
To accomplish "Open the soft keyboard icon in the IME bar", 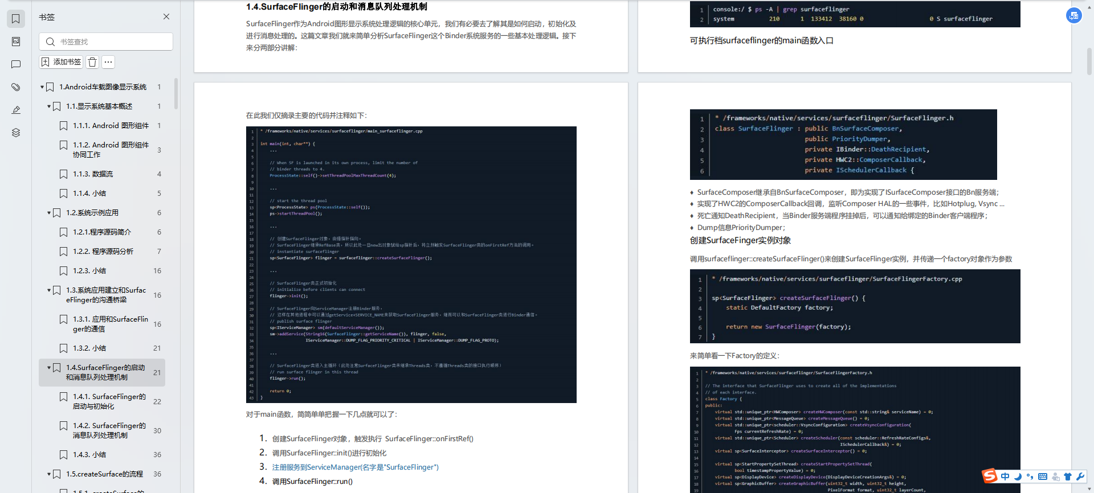I will (1043, 476).
